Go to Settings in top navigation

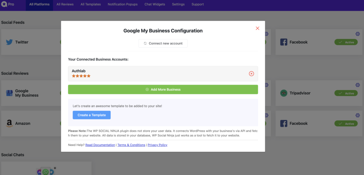(178, 4)
